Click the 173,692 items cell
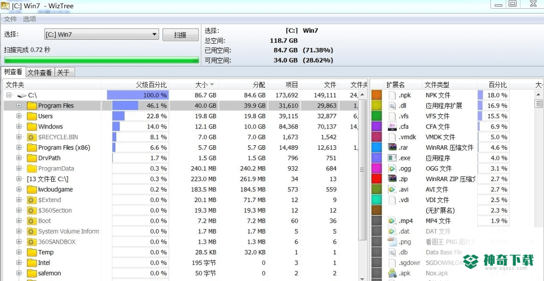 287,95
